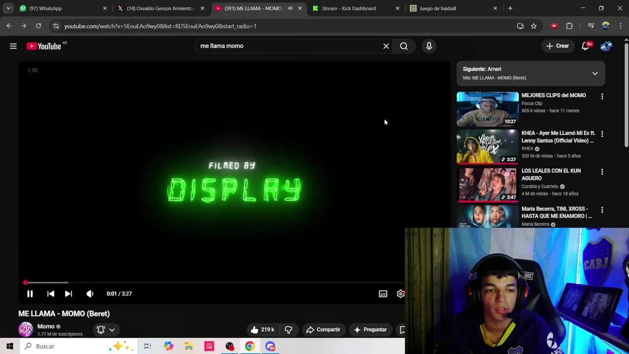The height and width of the screenshot is (354, 629).
Task: Click the Preguntar button
Action: click(370, 329)
